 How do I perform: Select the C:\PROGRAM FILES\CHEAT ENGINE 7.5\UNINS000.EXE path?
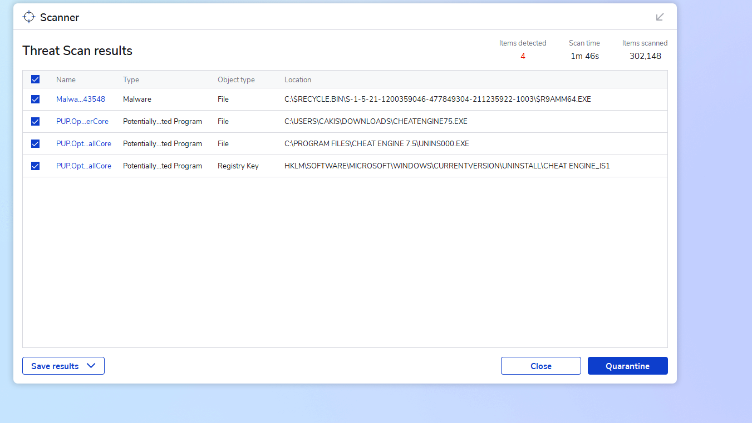377,143
